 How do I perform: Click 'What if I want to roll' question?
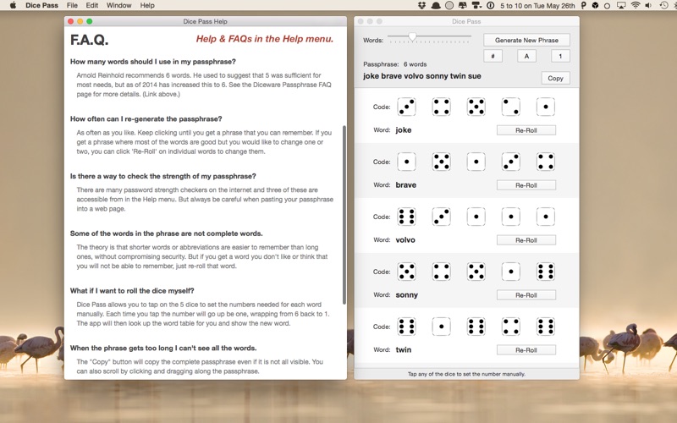[132, 290]
